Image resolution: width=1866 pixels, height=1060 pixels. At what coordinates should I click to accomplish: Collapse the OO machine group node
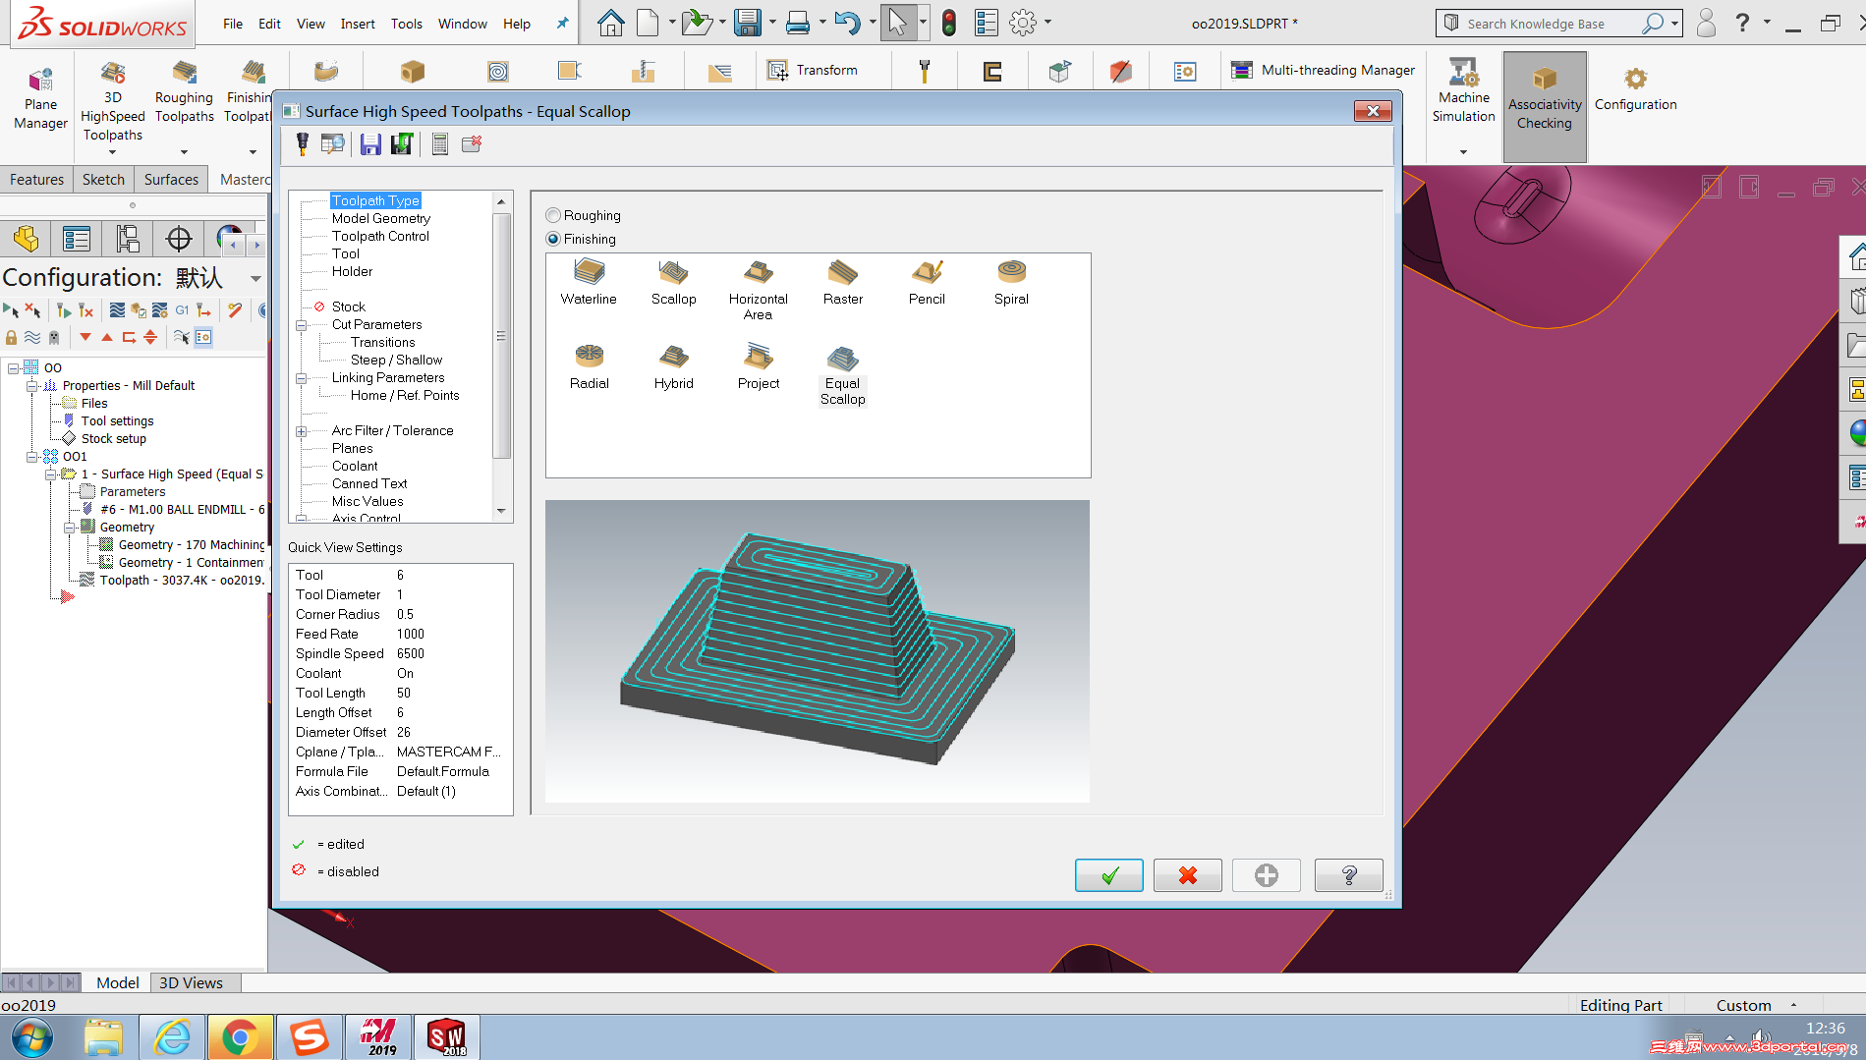pos(13,368)
